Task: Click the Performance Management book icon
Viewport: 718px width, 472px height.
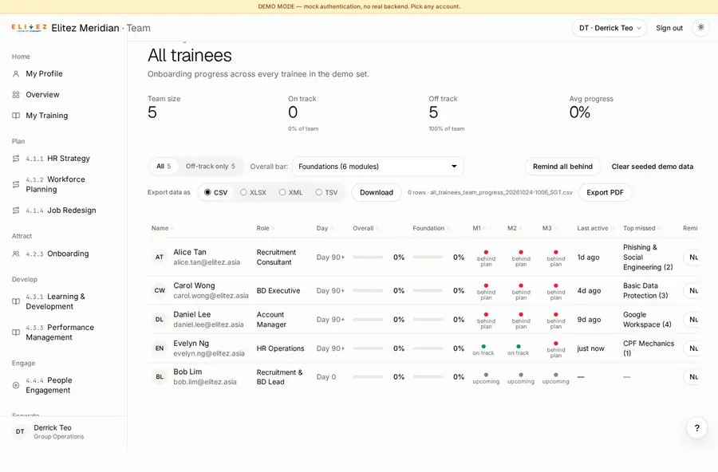Action: [16, 332]
